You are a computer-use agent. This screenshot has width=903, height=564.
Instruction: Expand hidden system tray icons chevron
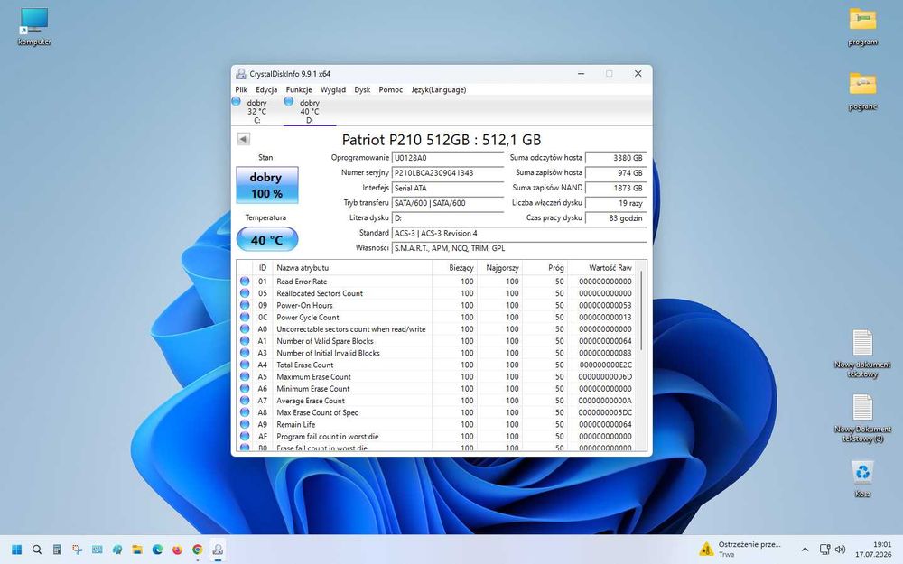[805, 550]
